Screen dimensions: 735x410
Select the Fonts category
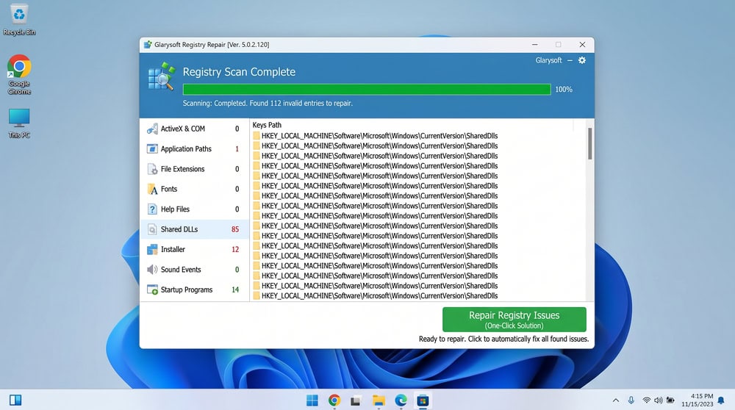click(194, 190)
